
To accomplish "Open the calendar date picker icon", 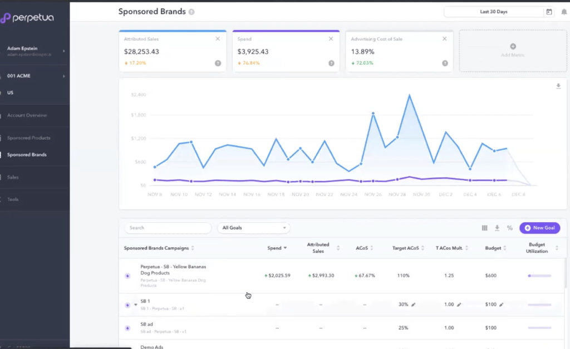I will [549, 12].
